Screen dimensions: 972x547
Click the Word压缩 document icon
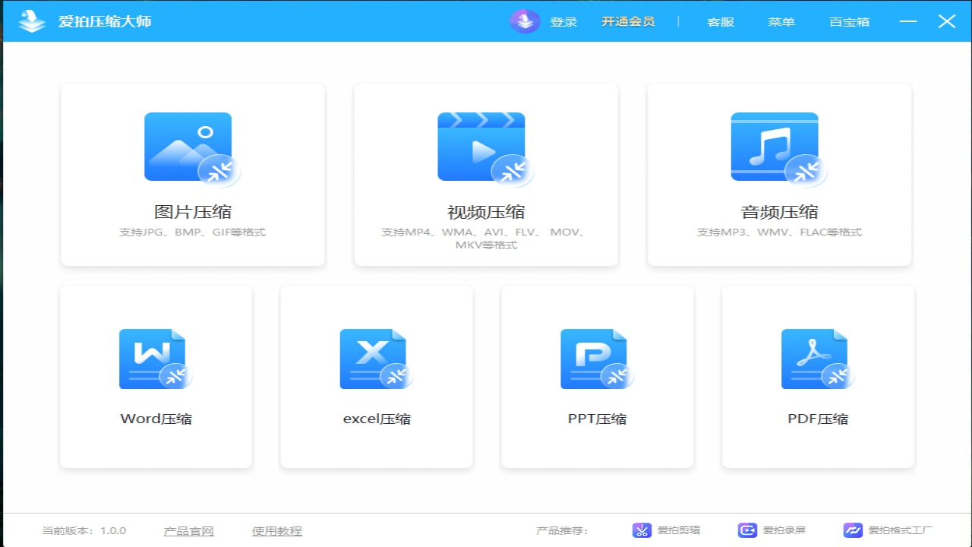tap(156, 359)
